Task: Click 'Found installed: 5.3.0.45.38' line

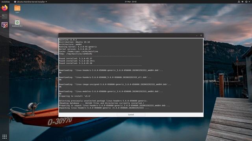Action: pos(76,63)
